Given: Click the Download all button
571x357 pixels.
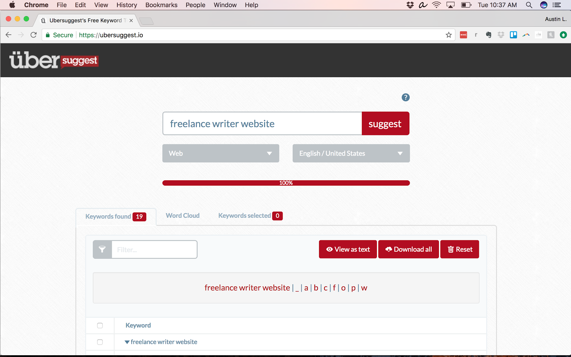Looking at the screenshot, I should click(409, 249).
